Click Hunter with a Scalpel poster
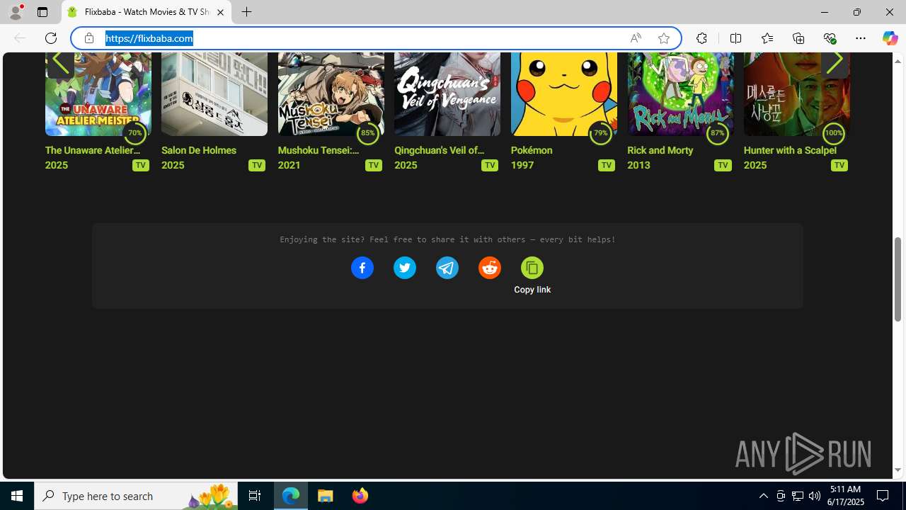This screenshot has width=906, height=510. coord(797,93)
